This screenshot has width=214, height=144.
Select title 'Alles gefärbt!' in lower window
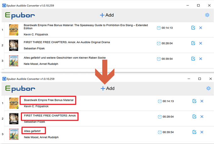point(32,131)
